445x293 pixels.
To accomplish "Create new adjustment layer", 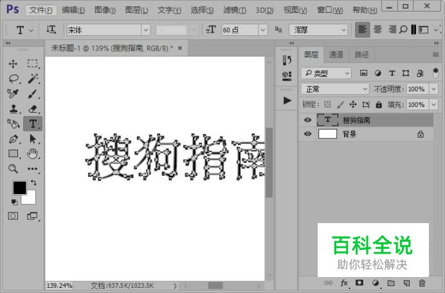I will click(376, 283).
